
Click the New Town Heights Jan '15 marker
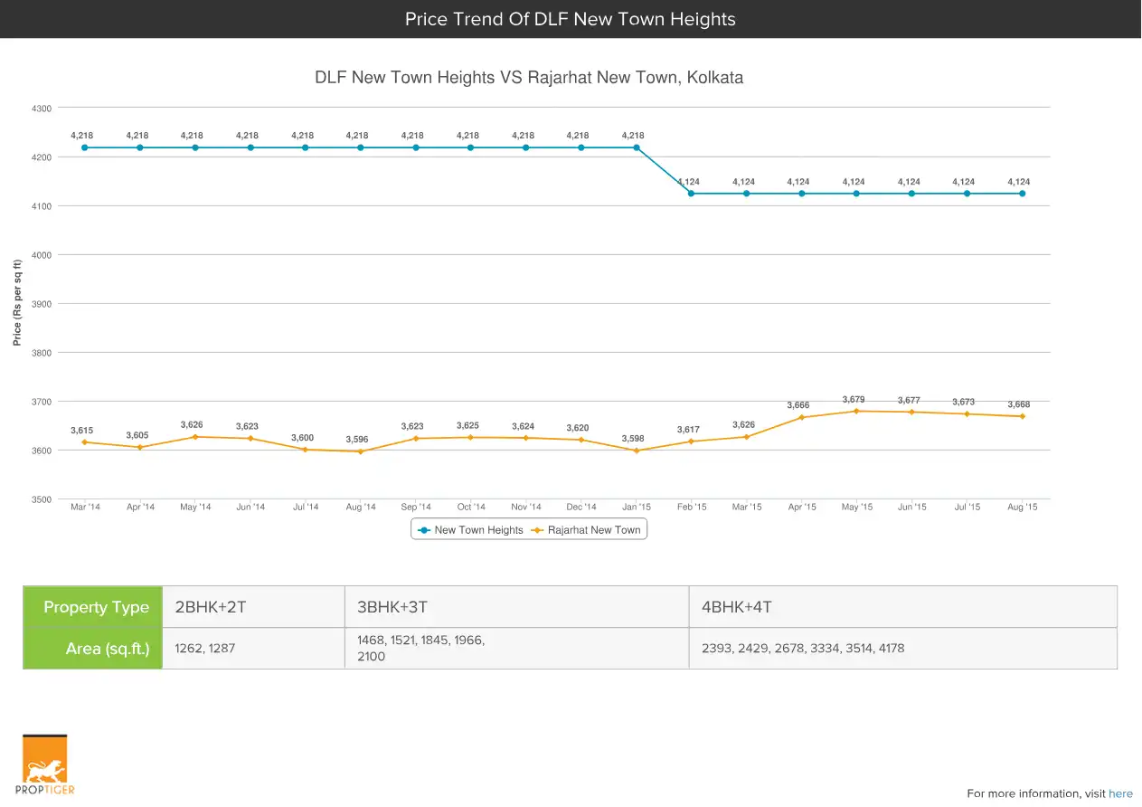[637, 147]
